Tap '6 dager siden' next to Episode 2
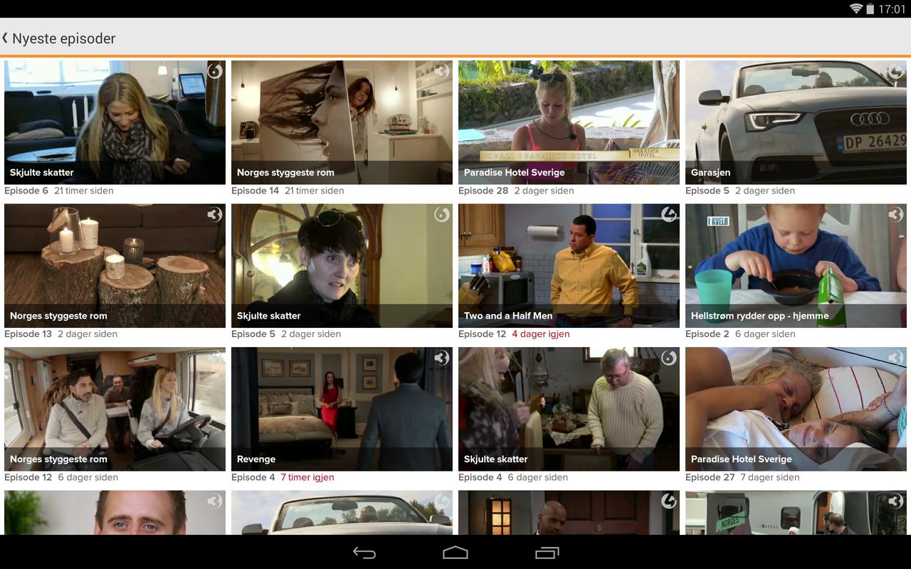Image resolution: width=911 pixels, height=569 pixels. pyautogui.click(x=765, y=334)
